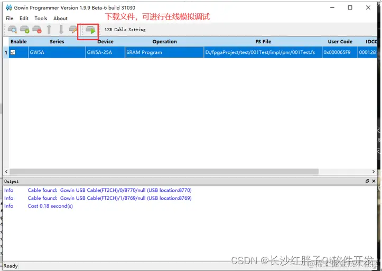Image resolution: width=382 pixels, height=271 pixels.
Task: Move device up with arrow icon
Action: tap(49, 30)
